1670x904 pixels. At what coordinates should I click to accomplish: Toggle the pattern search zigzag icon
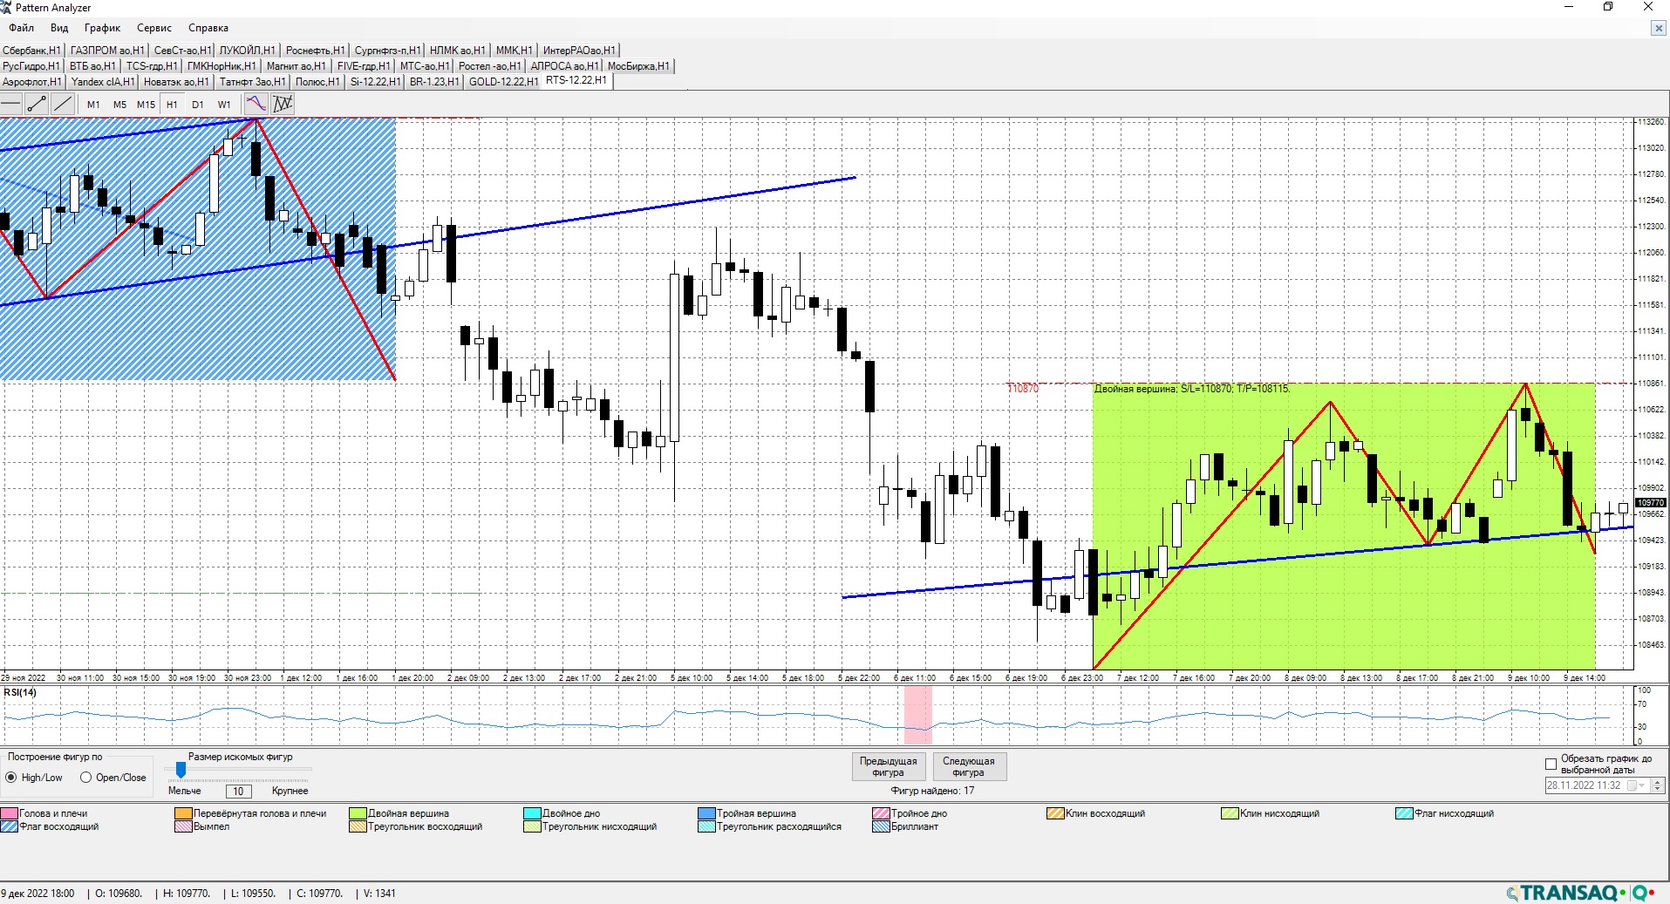[283, 105]
